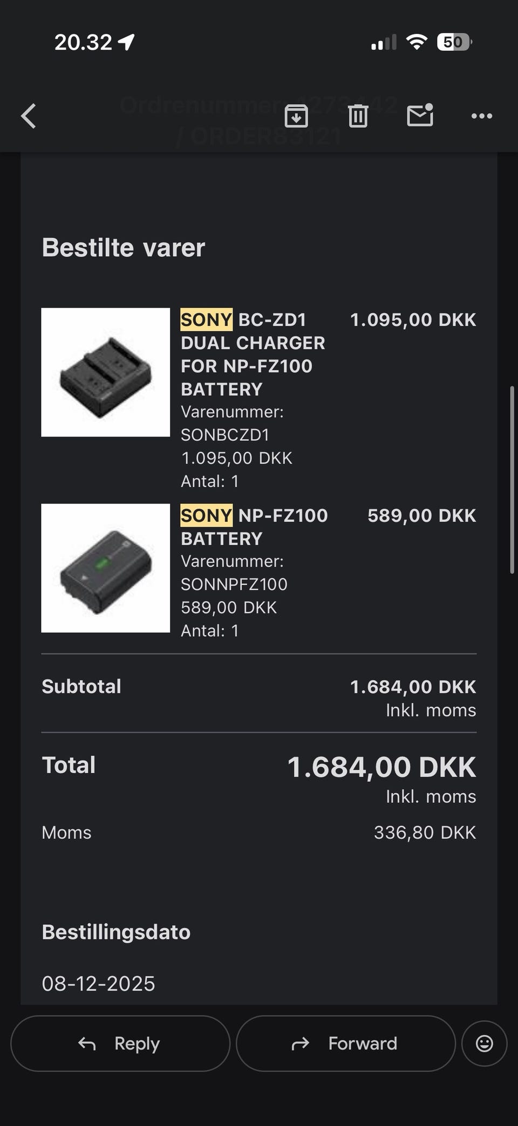This screenshot has height=1126, width=518.
Task: Tap the emoji reaction button
Action: [484, 1043]
